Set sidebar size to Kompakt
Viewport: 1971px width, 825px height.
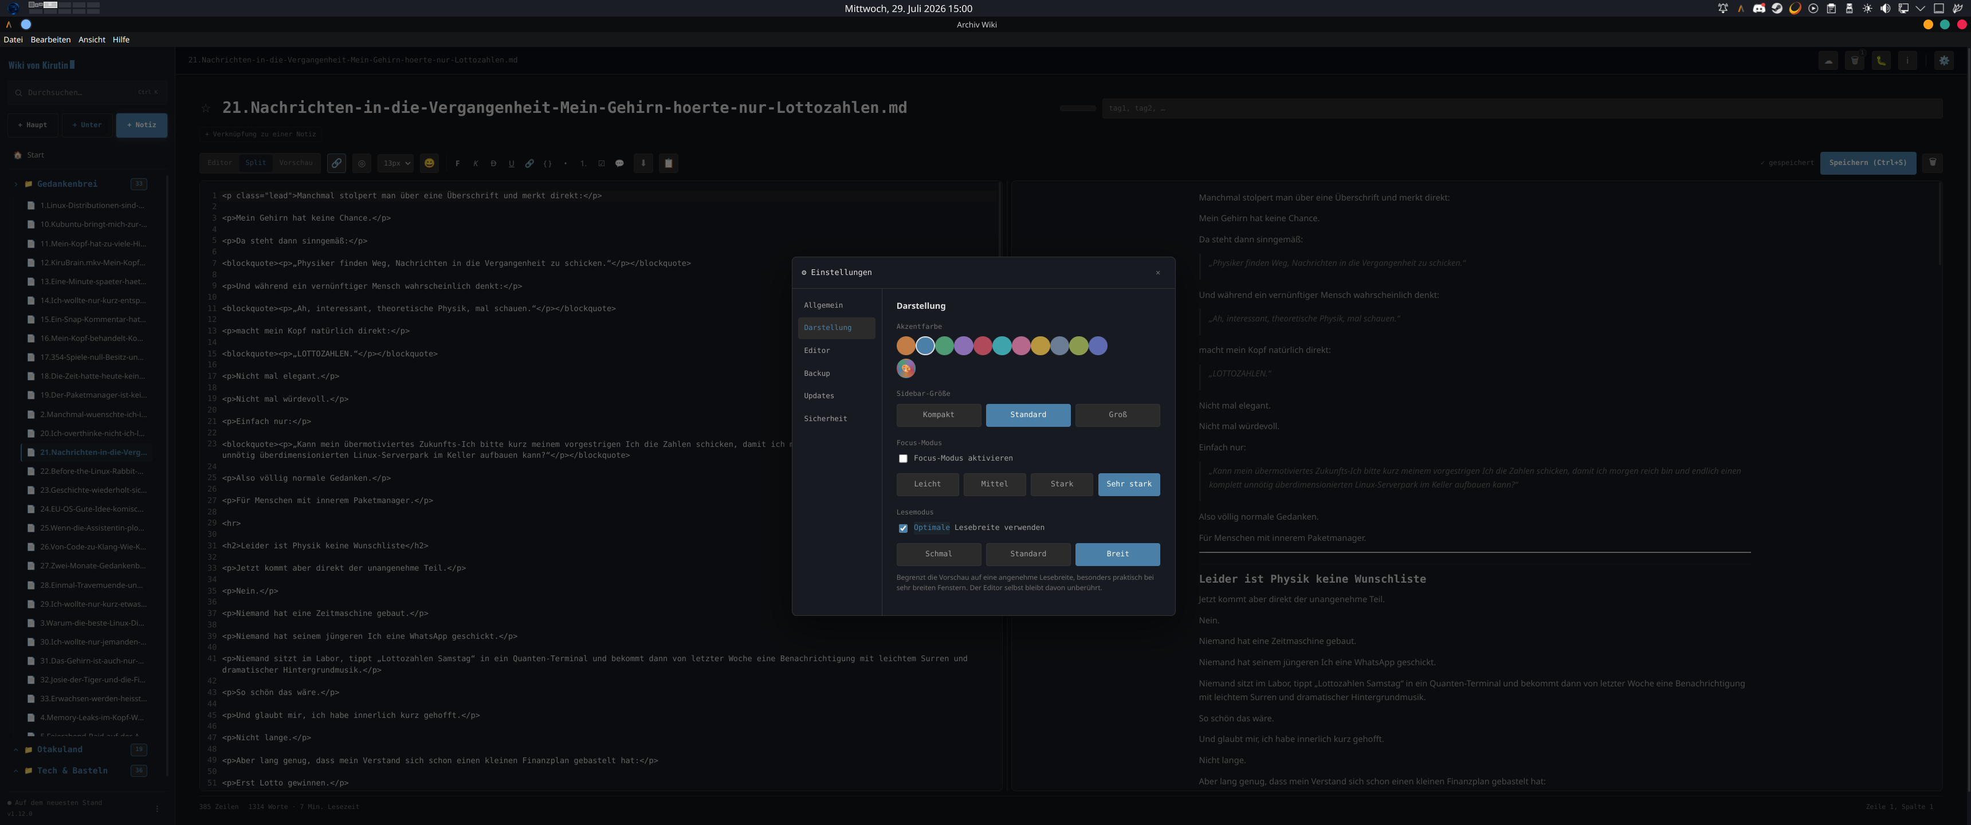pos(939,415)
